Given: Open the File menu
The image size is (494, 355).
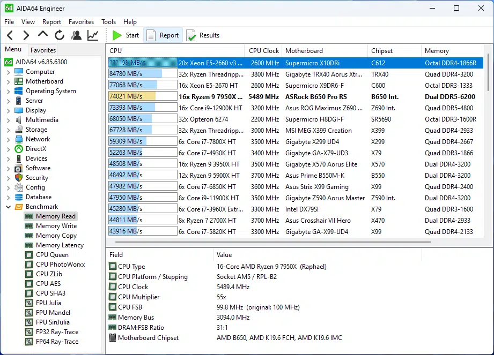Looking at the screenshot, I should pyautogui.click(x=9, y=22).
